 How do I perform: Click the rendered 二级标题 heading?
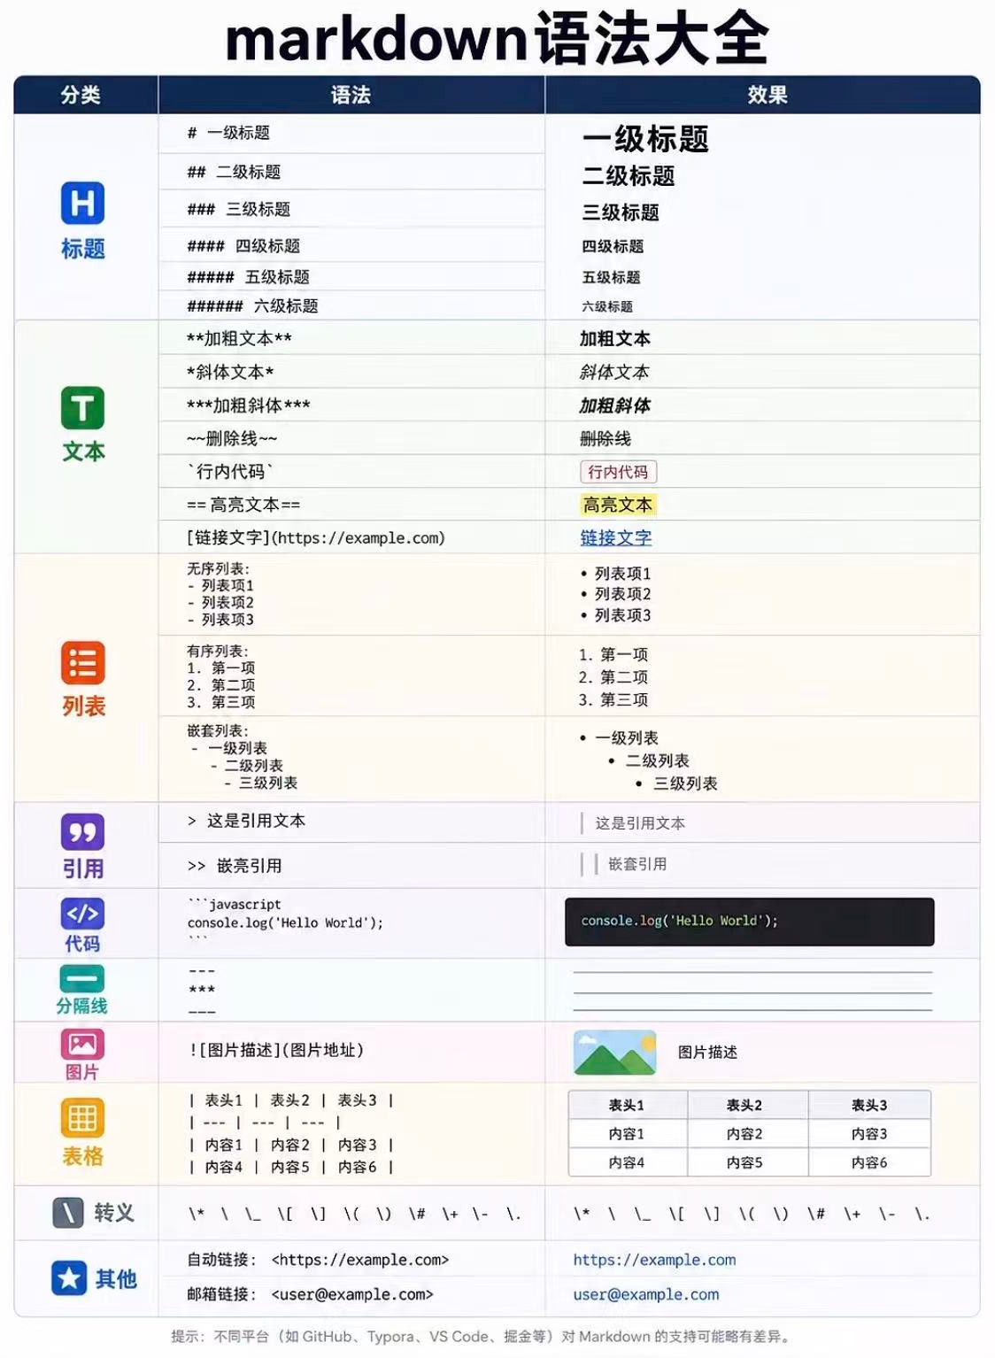[629, 176]
